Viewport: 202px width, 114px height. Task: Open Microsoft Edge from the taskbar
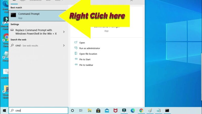(x=133, y=110)
